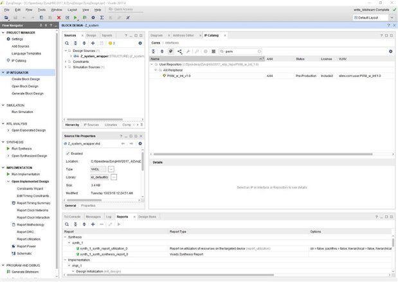Viewport: 398px width, 282px height.
Task: Open the Settings gear in the Sources panel
Action: 140,42
